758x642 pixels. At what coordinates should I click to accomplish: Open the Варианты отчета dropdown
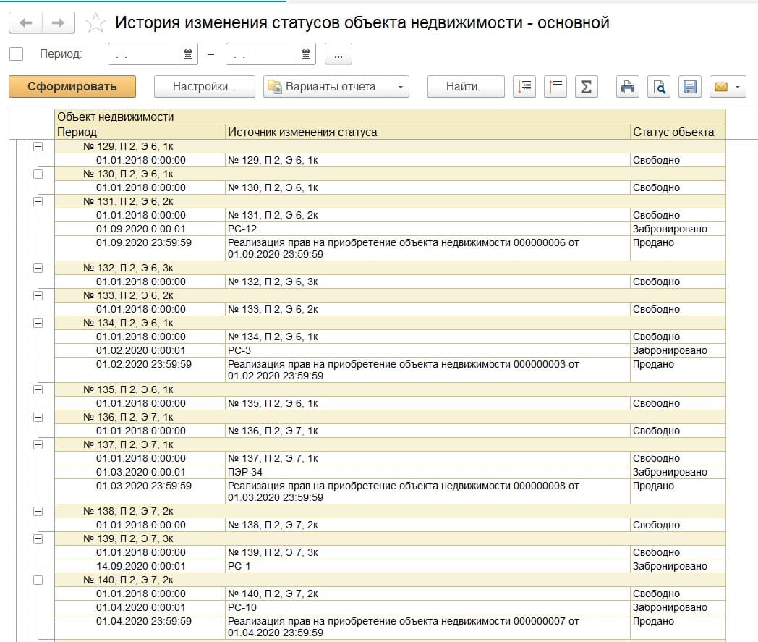336,87
